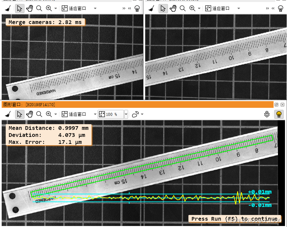Select the pointer tool in the Merge cameras window
Viewport: 287px width, 227px height.
click(x=19, y=8)
